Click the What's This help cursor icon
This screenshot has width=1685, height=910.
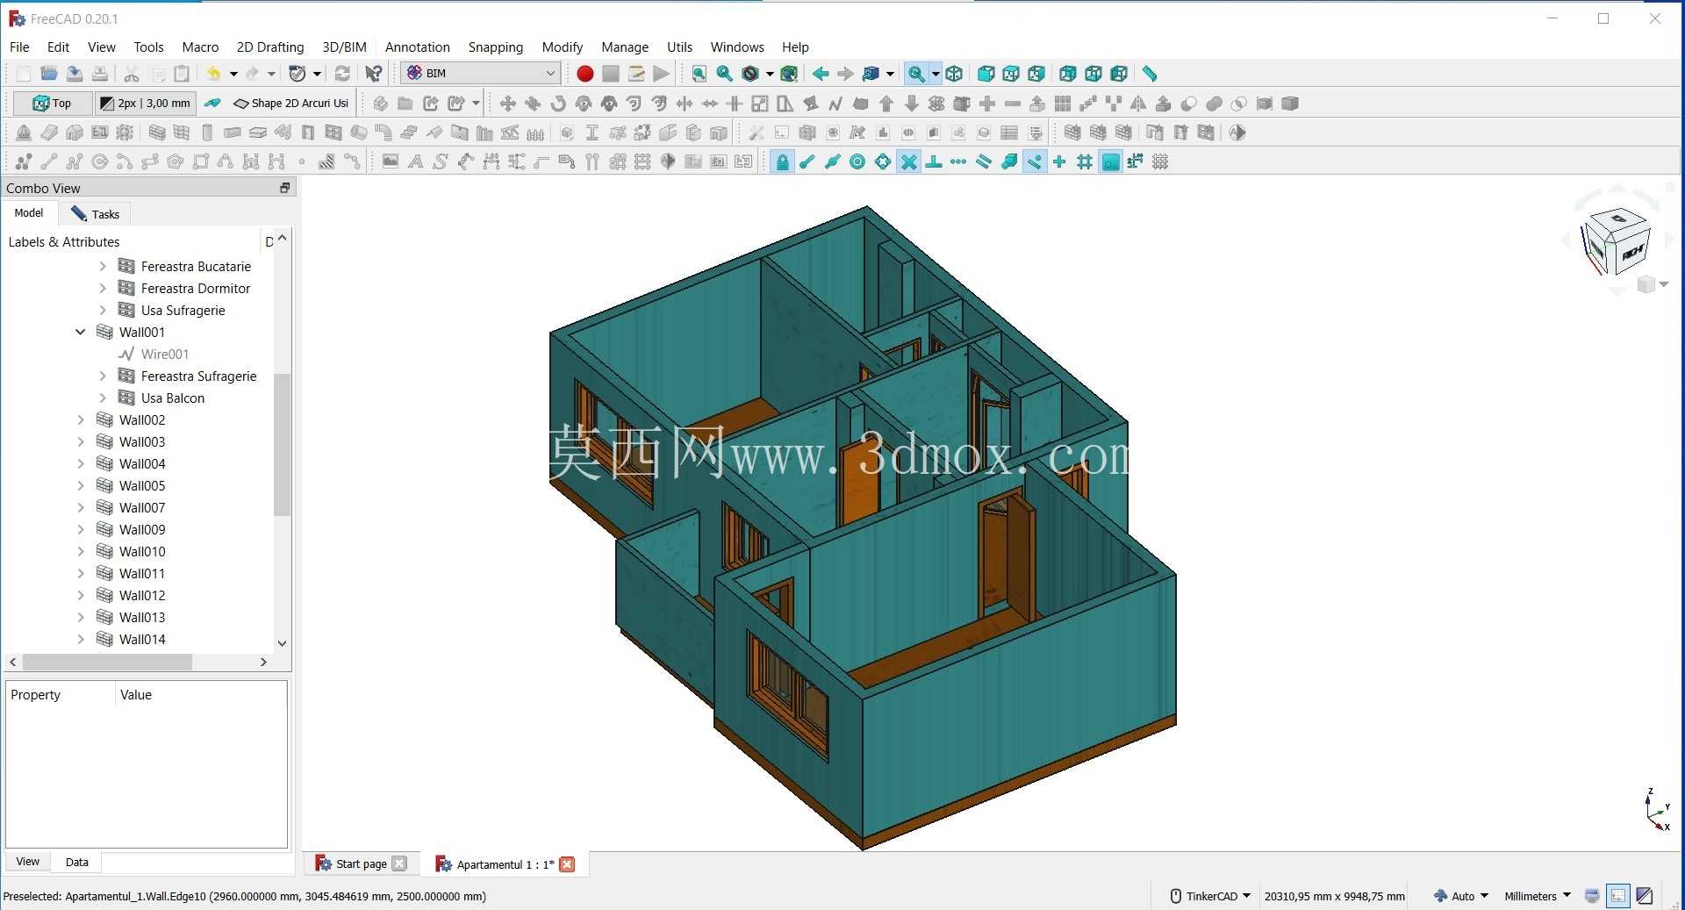(374, 74)
